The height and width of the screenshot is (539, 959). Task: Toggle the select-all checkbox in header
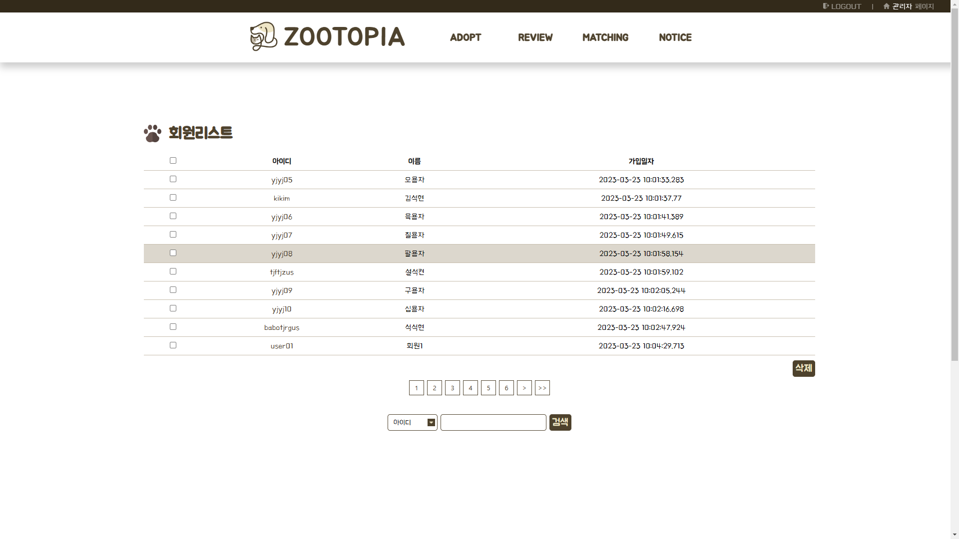pyautogui.click(x=173, y=160)
